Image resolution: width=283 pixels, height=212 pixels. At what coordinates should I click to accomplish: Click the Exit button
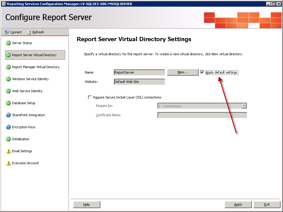pos(267,204)
